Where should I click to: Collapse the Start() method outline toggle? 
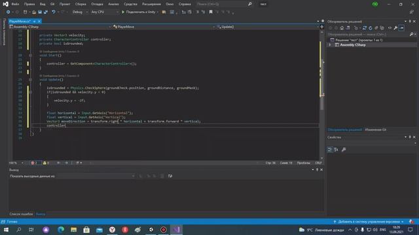[31, 55]
